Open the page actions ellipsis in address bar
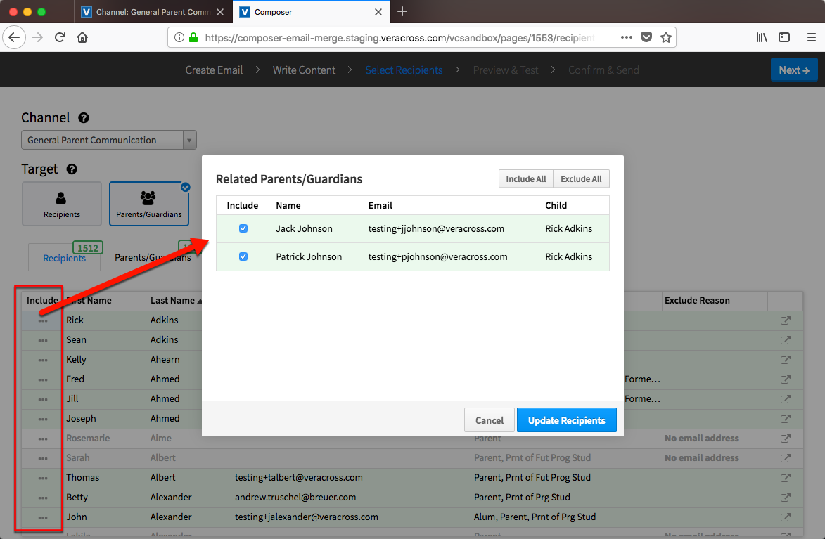This screenshot has height=539, width=825. [625, 37]
